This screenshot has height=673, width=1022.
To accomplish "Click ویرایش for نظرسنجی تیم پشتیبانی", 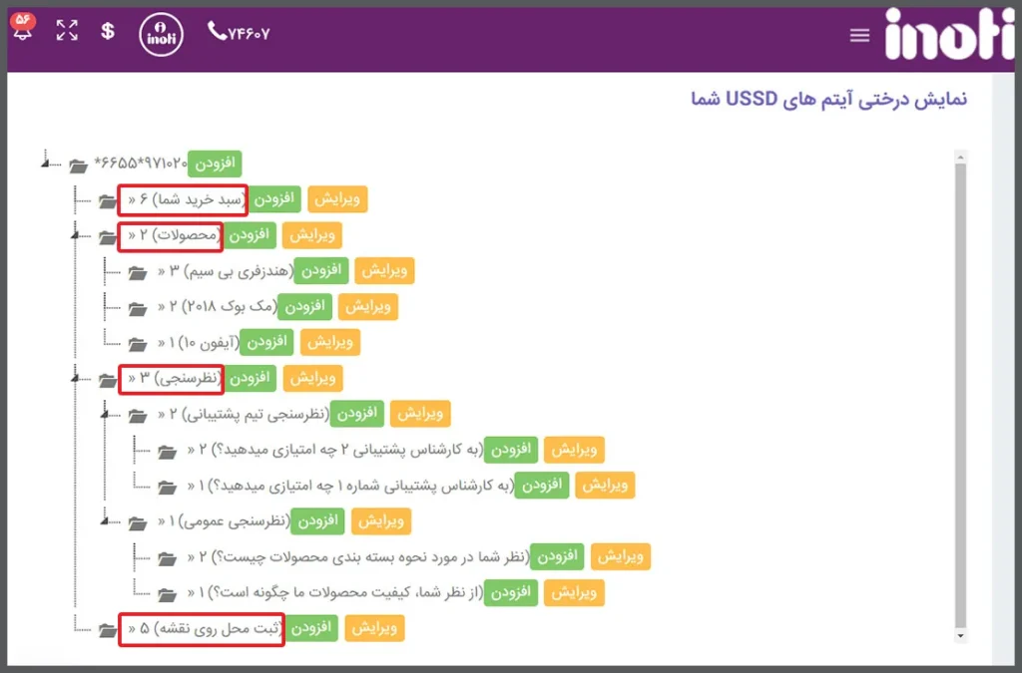I will coord(420,414).
